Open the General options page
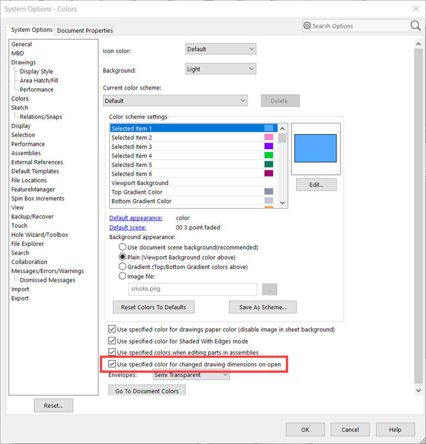 [21, 44]
